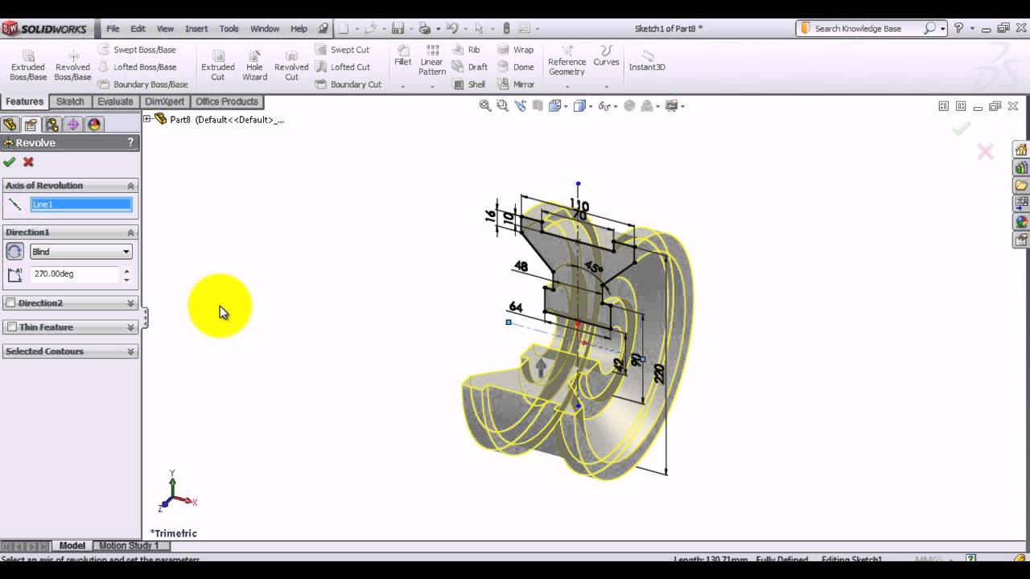Viewport: 1030px width, 579px height.
Task: Open the File menu
Action: 113,28
